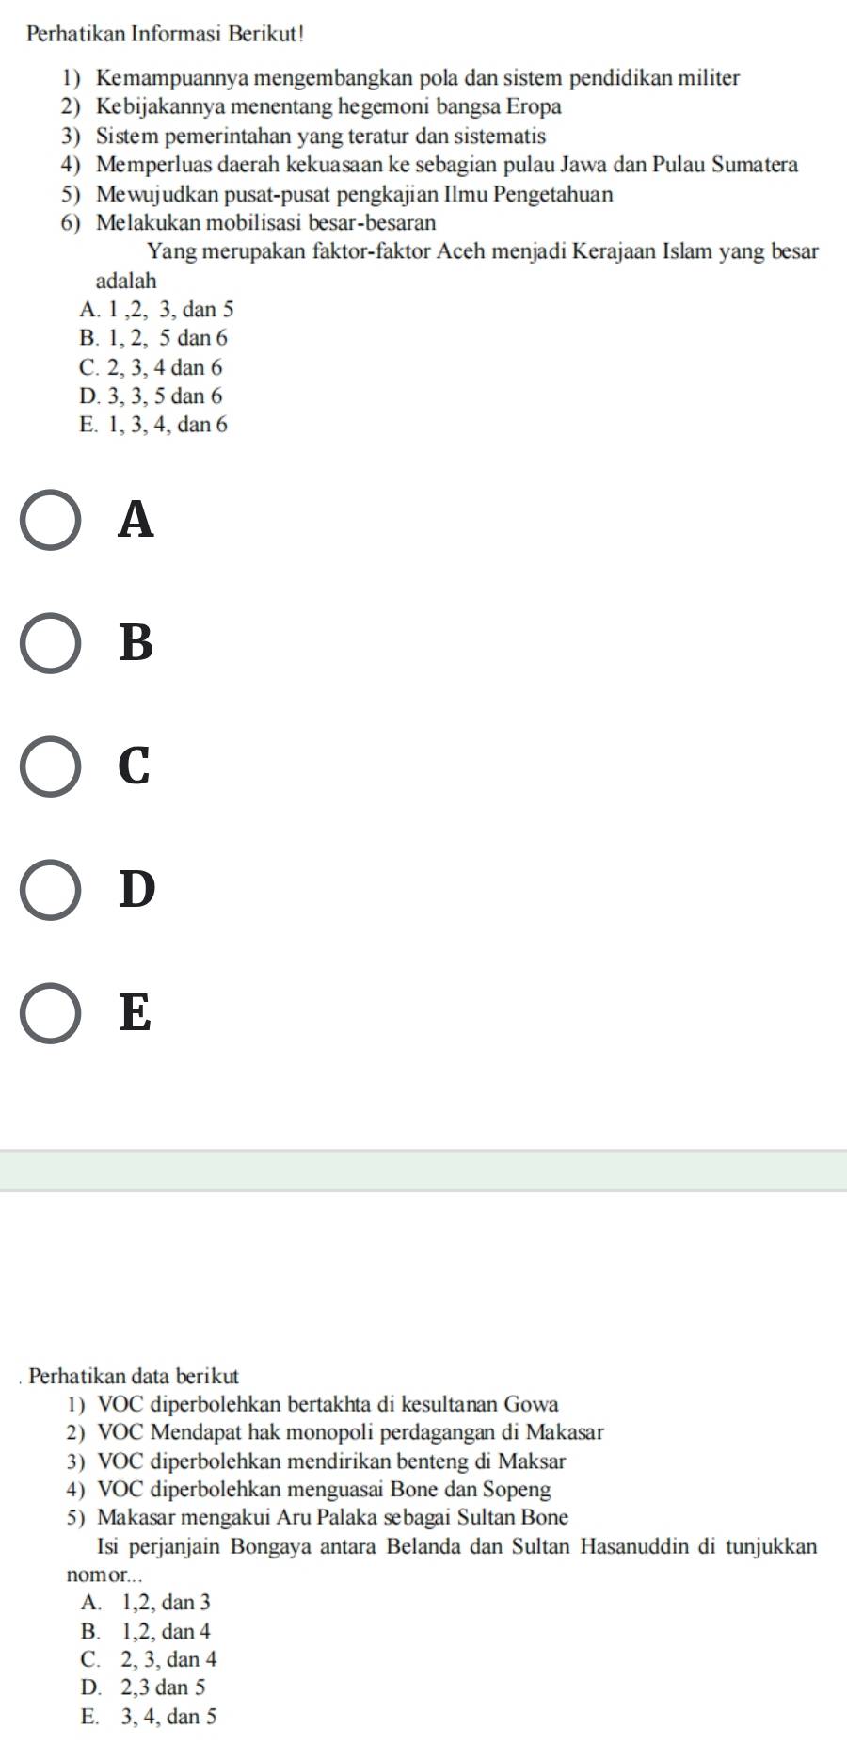This screenshot has height=1744, width=847.
Task: Select the radio circle for answer A
Action: (x=51, y=520)
